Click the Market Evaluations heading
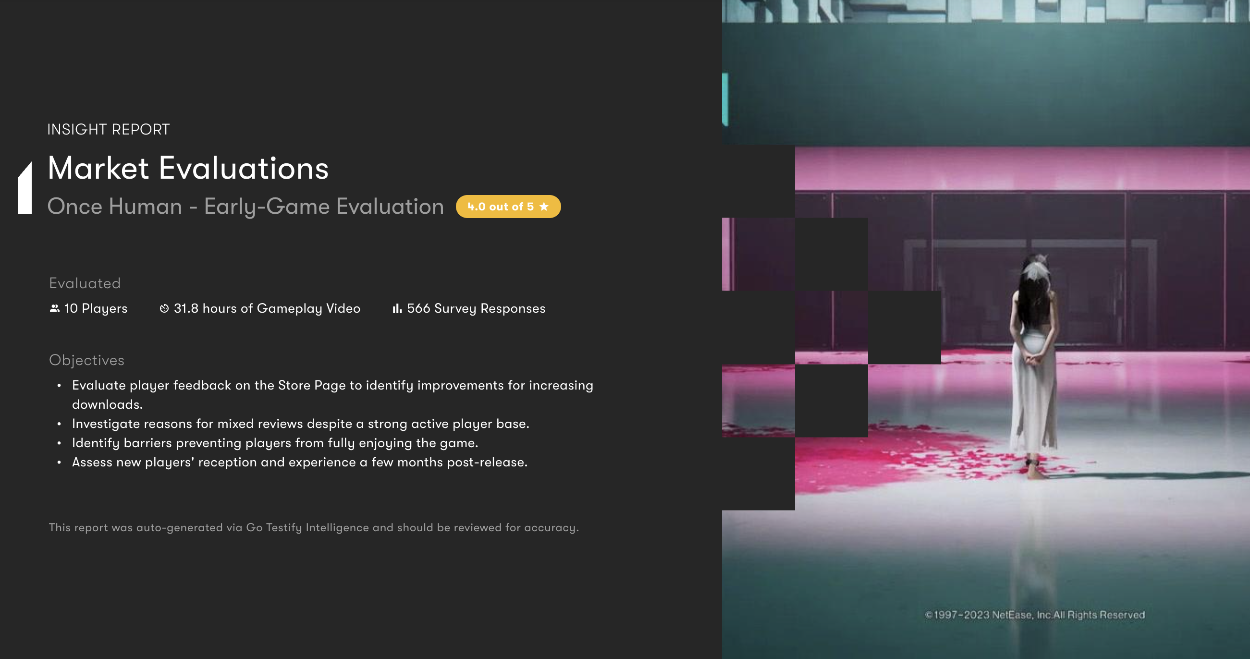 coord(188,169)
